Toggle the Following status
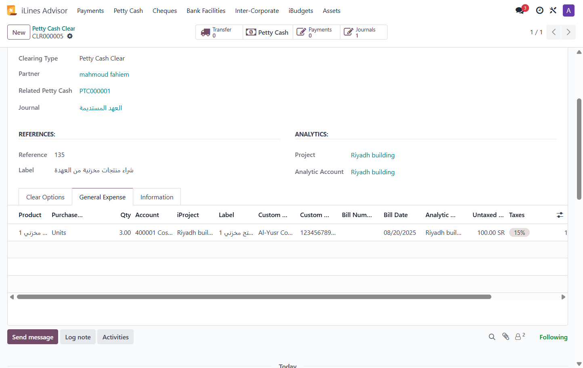 pyautogui.click(x=553, y=337)
